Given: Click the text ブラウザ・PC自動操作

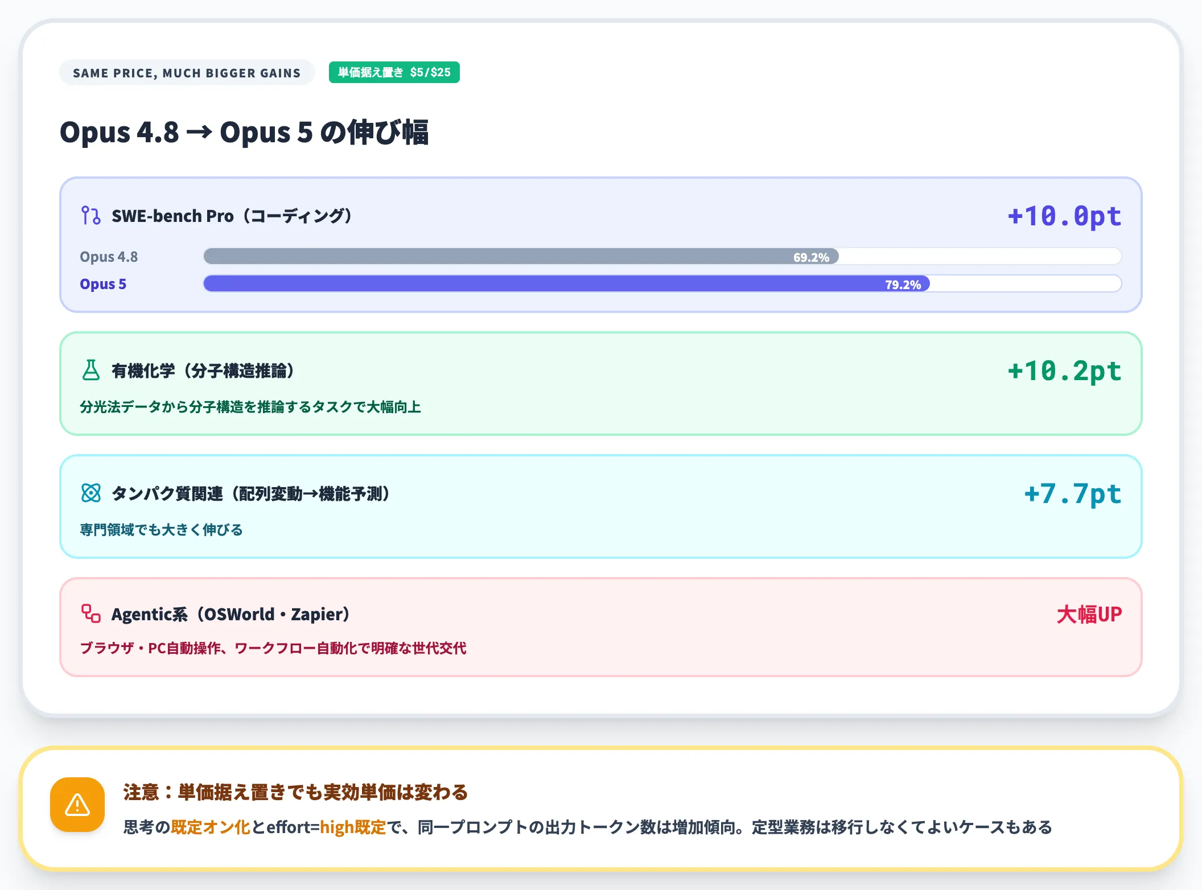Looking at the screenshot, I should coord(150,648).
